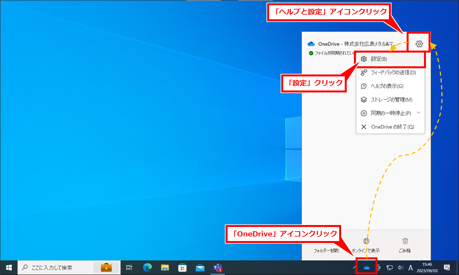The height and width of the screenshot is (275, 459).
Task: Click the OneDrive cloud icon in system tray
Action: (x=367, y=267)
